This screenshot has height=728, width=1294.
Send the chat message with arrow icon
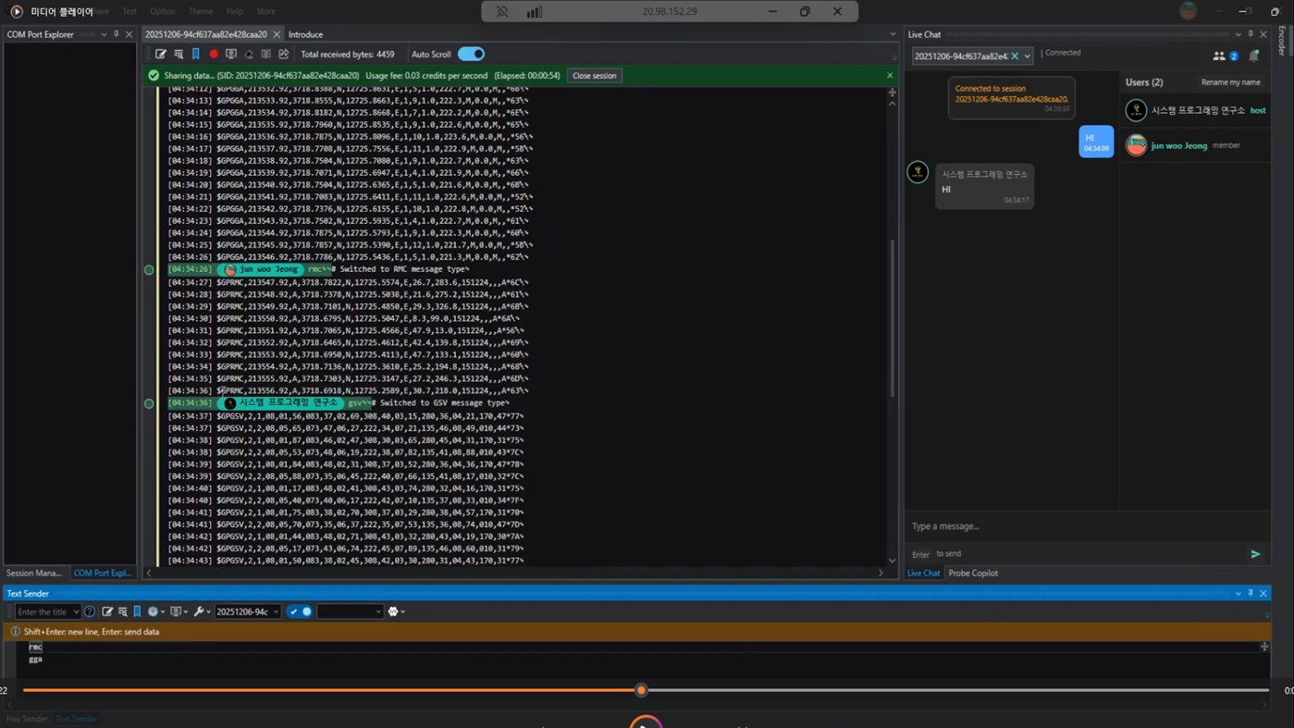click(1255, 554)
